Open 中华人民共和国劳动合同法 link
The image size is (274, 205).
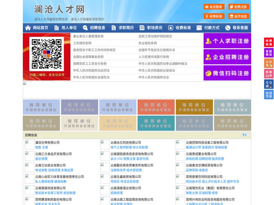[x=91, y=71]
